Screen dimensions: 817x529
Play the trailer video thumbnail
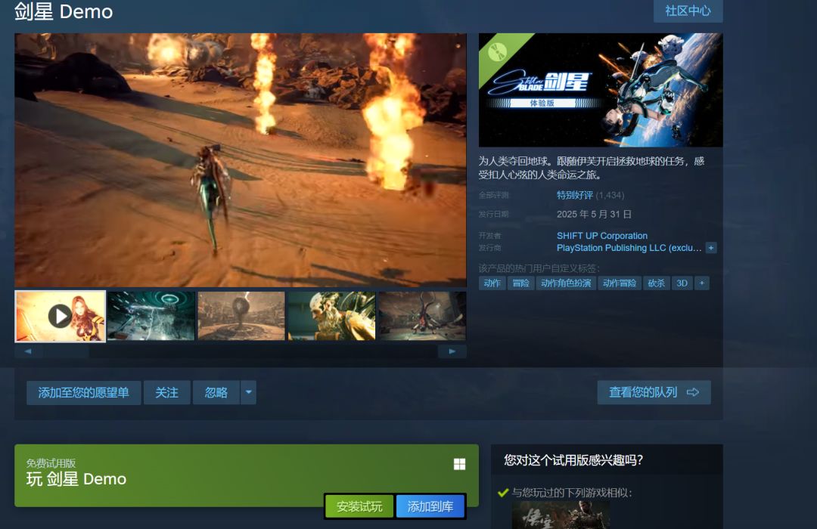(61, 316)
